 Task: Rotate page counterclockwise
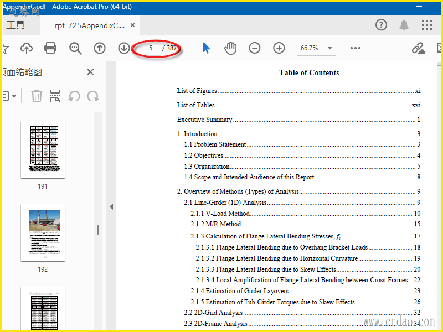pos(74,96)
